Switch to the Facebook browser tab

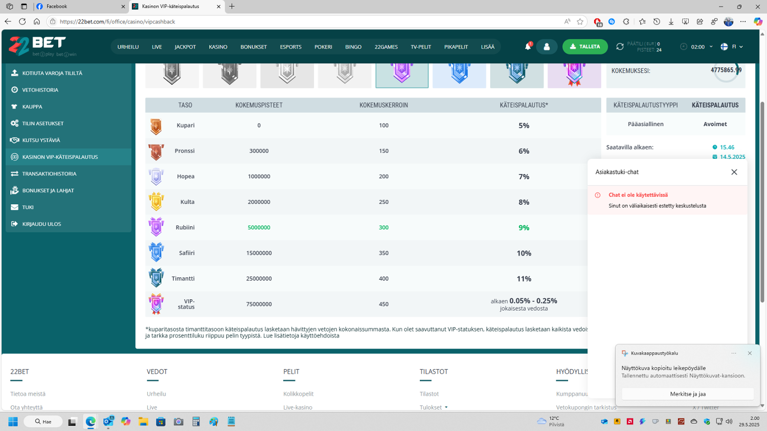coord(81,7)
